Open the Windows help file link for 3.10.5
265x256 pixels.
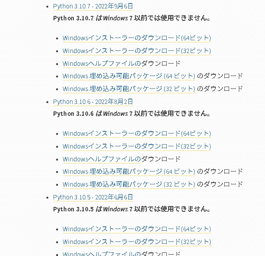pos(102,254)
